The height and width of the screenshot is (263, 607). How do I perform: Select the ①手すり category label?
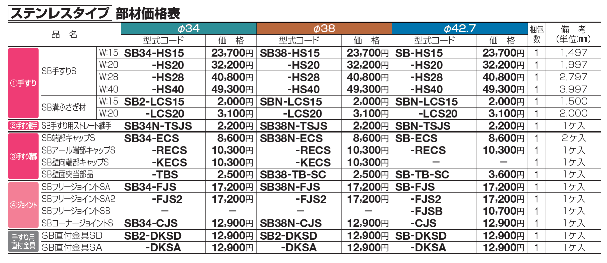[x=23, y=83]
